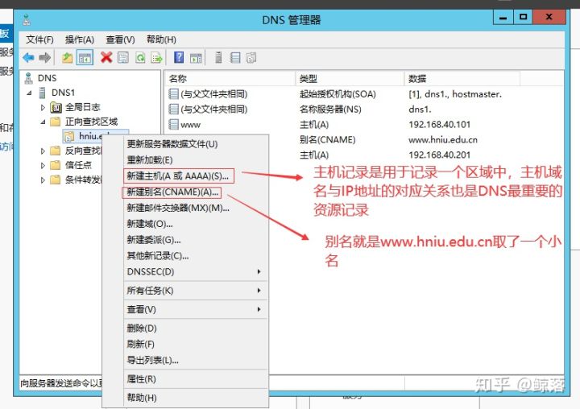This screenshot has height=409, width=580.
Task: Click the properties toolbar icon
Action: tap(123, 58)
